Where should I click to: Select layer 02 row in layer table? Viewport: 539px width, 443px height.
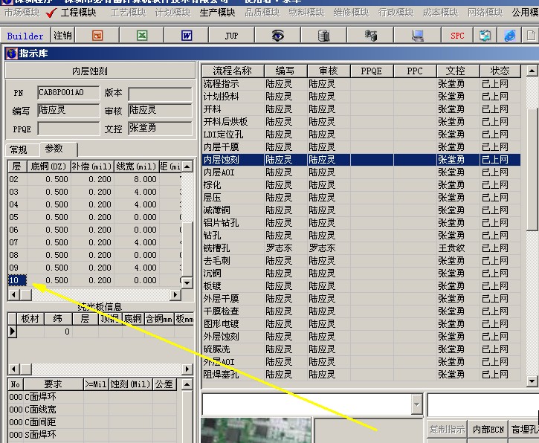pyautogui.click(x=95, y=179)
